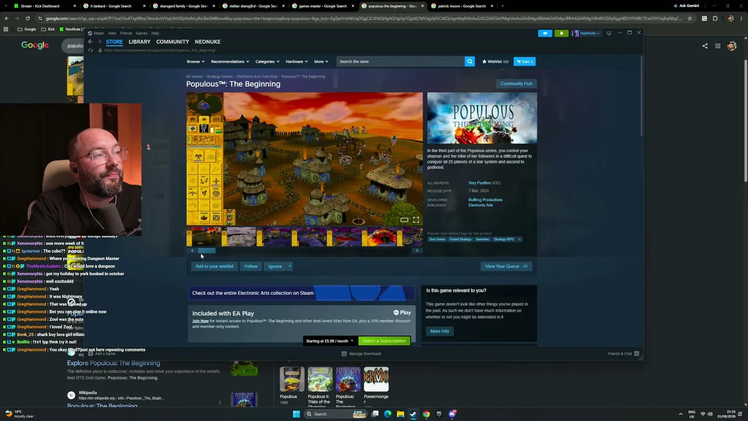Image resolution: width=748 pixels, height=421 pixels.
Task: Bookmark this page with the star icon
Action: click(690, 18)
